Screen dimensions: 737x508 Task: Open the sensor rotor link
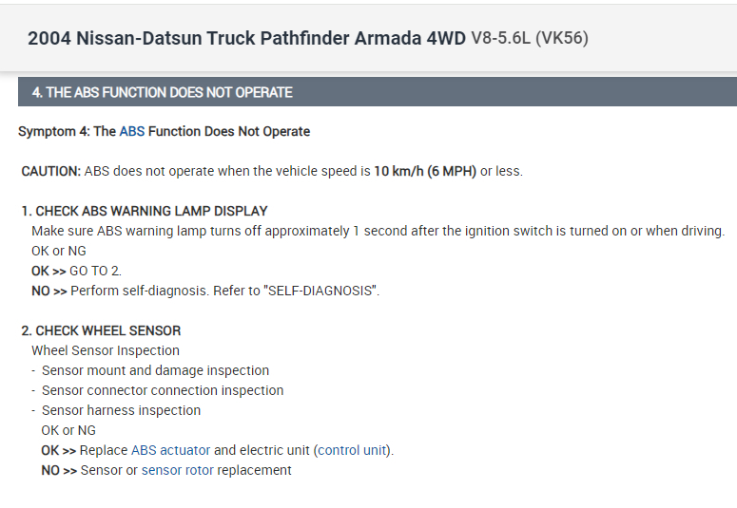pyautogui.click(x=177, y=470)
